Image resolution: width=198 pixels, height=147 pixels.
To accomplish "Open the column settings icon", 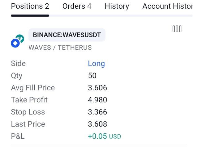I will coord(177,29).
